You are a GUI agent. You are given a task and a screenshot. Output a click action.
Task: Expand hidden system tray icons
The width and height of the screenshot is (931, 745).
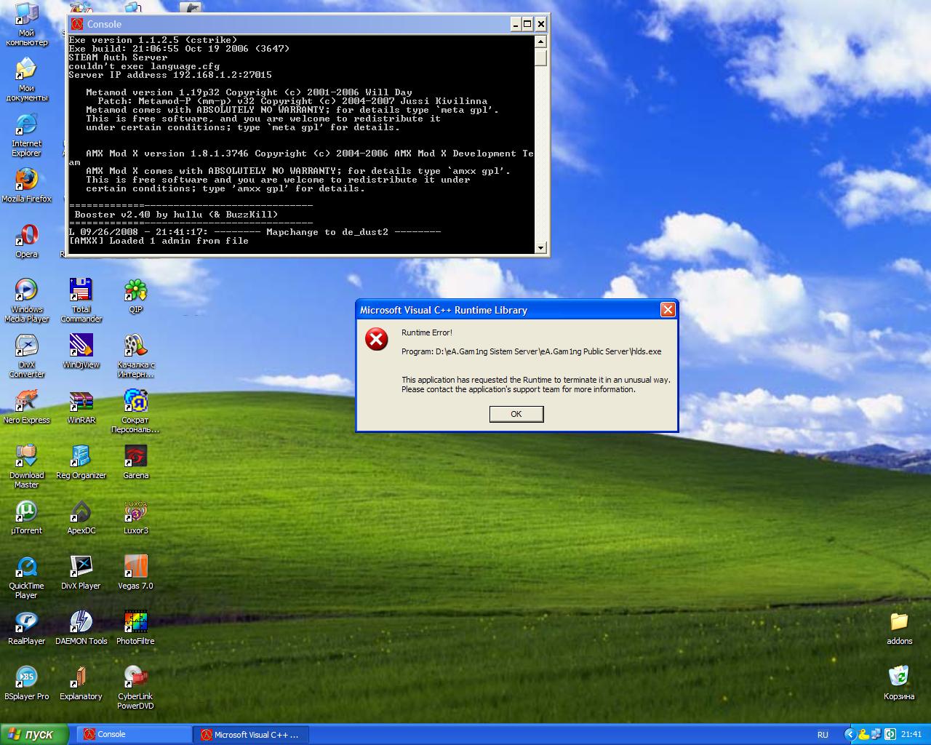coord(850,735)
